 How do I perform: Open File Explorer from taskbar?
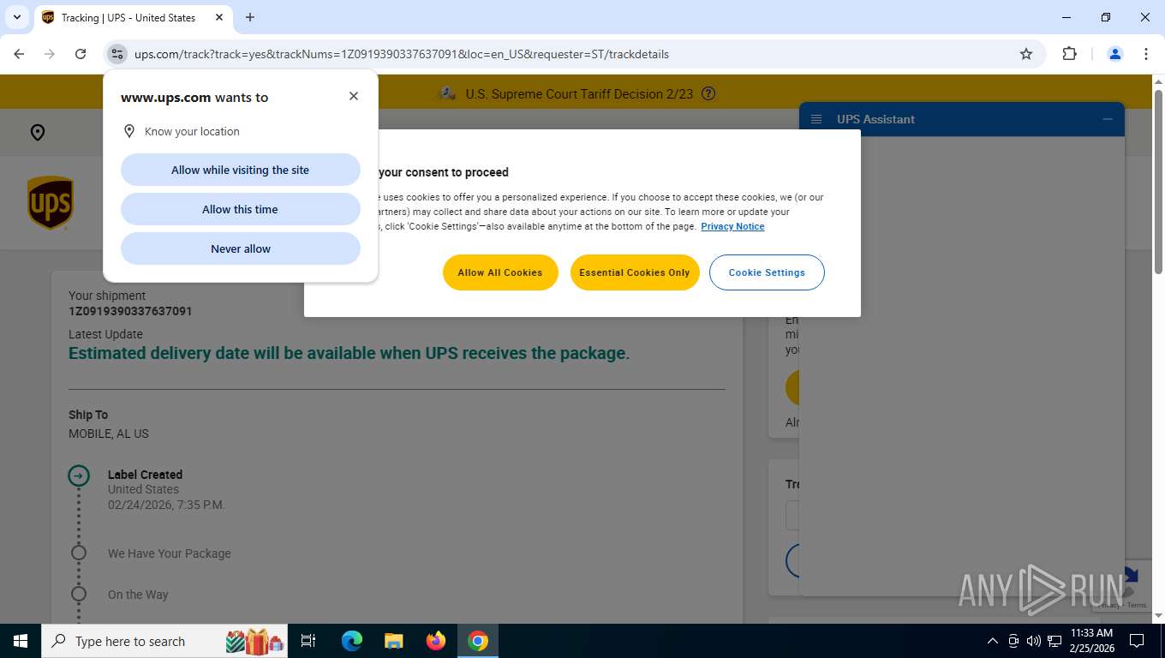(x=394, y=641)
